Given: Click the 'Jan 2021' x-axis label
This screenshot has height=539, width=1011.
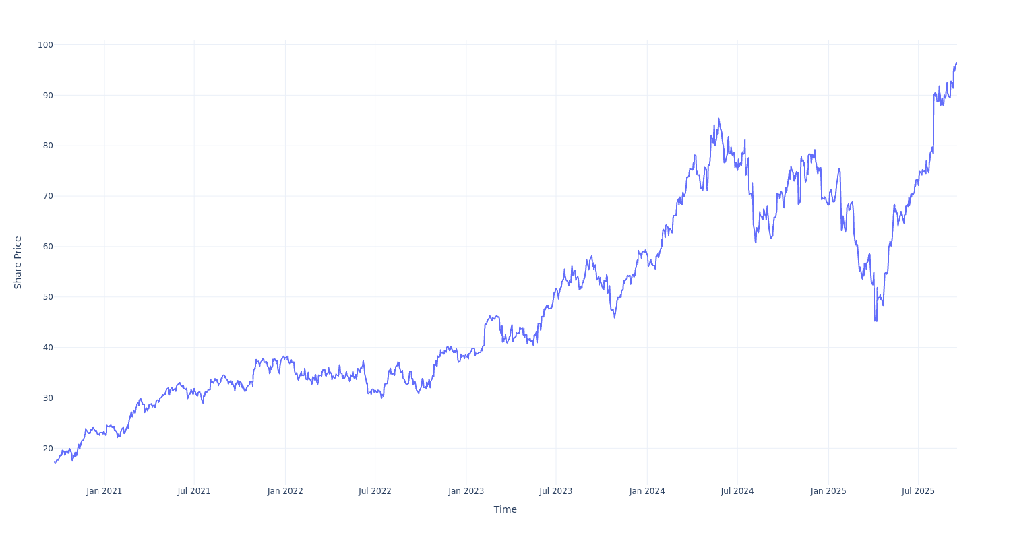Looking at the screenshot, I should (104, 491).
